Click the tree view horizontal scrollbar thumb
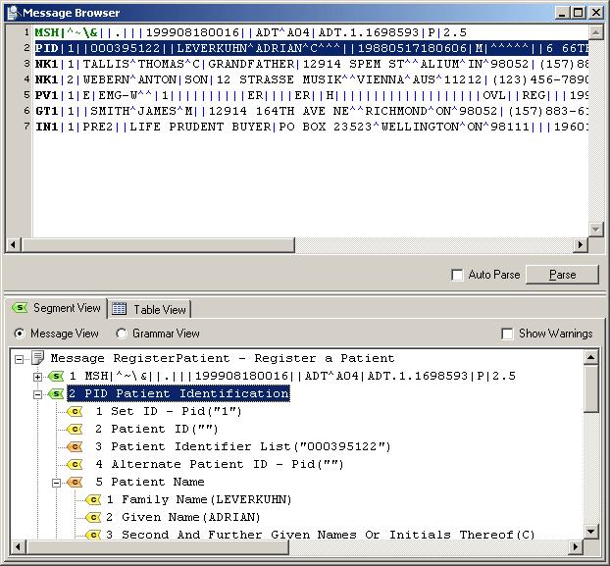 (158, 547)
